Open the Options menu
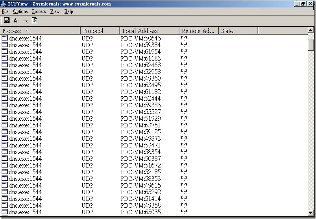The height and width of the screenshot is (219, 316). pos(20,11)
